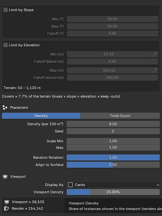Click the Placement section heading

coord(19,108)
